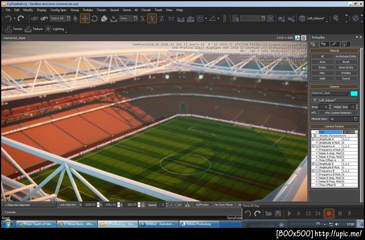
Task: Redo the action in main toolbar
Action: 21,18
